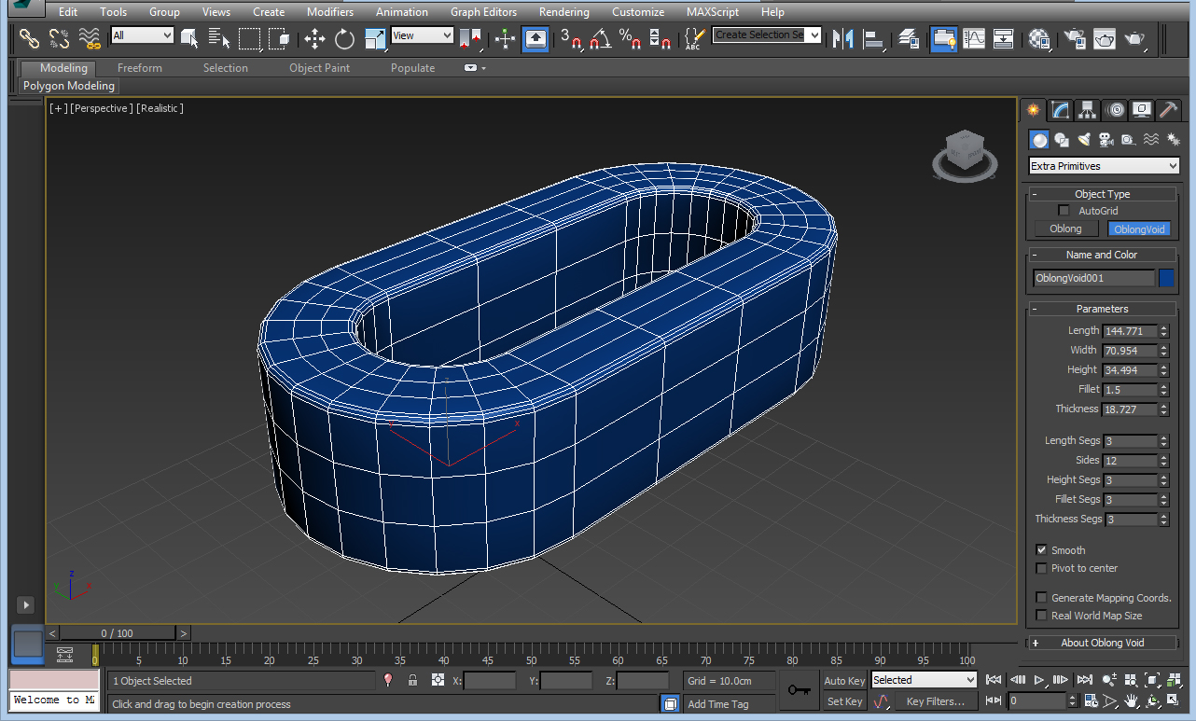Click the Play Animation button
This screenshot has width=1196, height=721.
pyautogui.click(x=1038, y=680)
